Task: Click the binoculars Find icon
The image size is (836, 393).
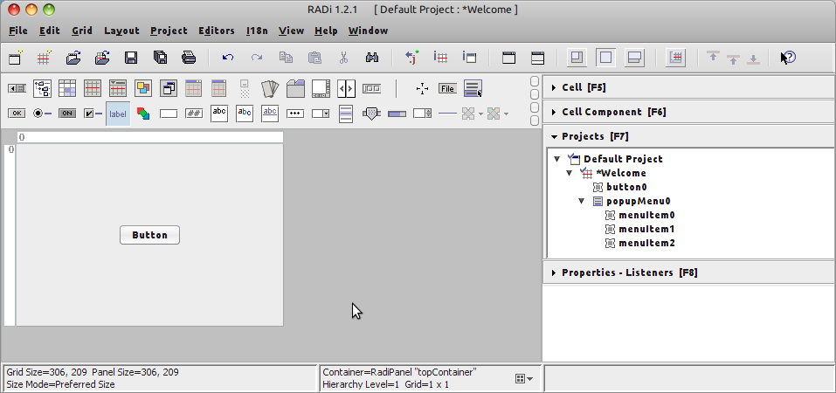Action: [x=371, y=58]
